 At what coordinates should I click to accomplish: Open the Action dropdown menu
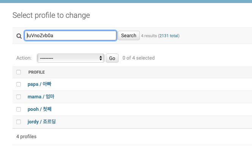click(70, 58)
